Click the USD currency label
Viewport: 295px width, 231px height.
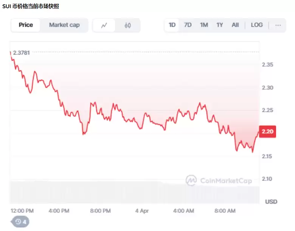[271, 202]
